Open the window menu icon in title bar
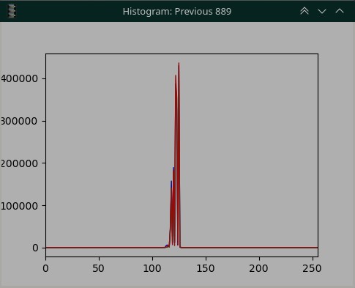Image resolution: width=355 pixels, height=288 pixels. pos(12,11)
